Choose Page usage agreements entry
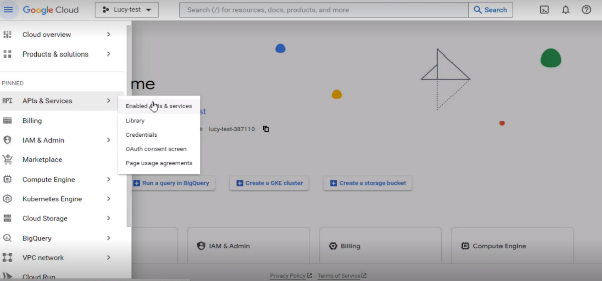 point(159,163)
